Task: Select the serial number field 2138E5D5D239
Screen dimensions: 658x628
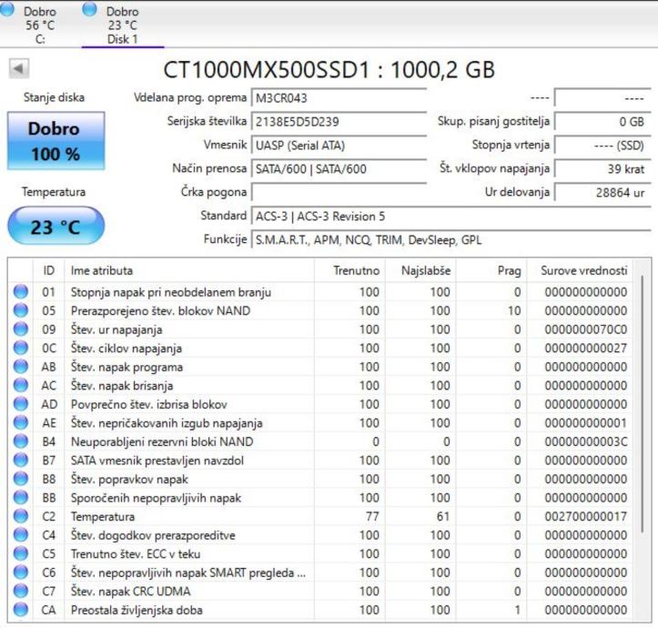Action: [339, 122]
